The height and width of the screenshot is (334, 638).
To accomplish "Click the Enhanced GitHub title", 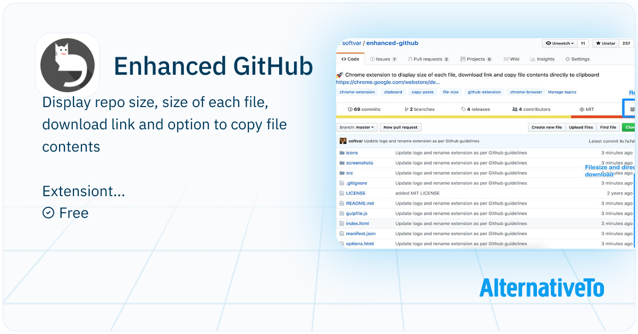I will [x=213, y=66].
